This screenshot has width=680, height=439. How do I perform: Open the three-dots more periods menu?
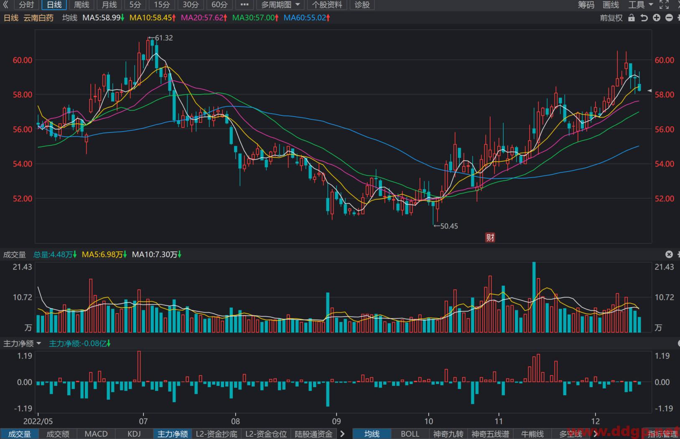pyautogui.click(x=244, y=5)
